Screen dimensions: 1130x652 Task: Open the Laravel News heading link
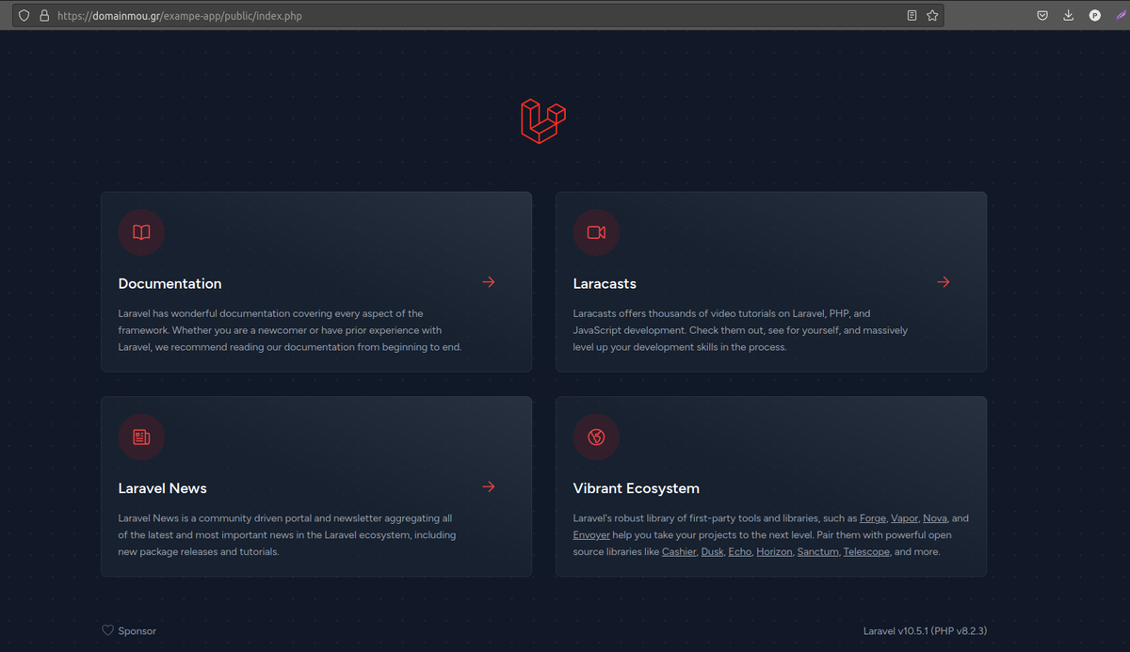point(162,488)
